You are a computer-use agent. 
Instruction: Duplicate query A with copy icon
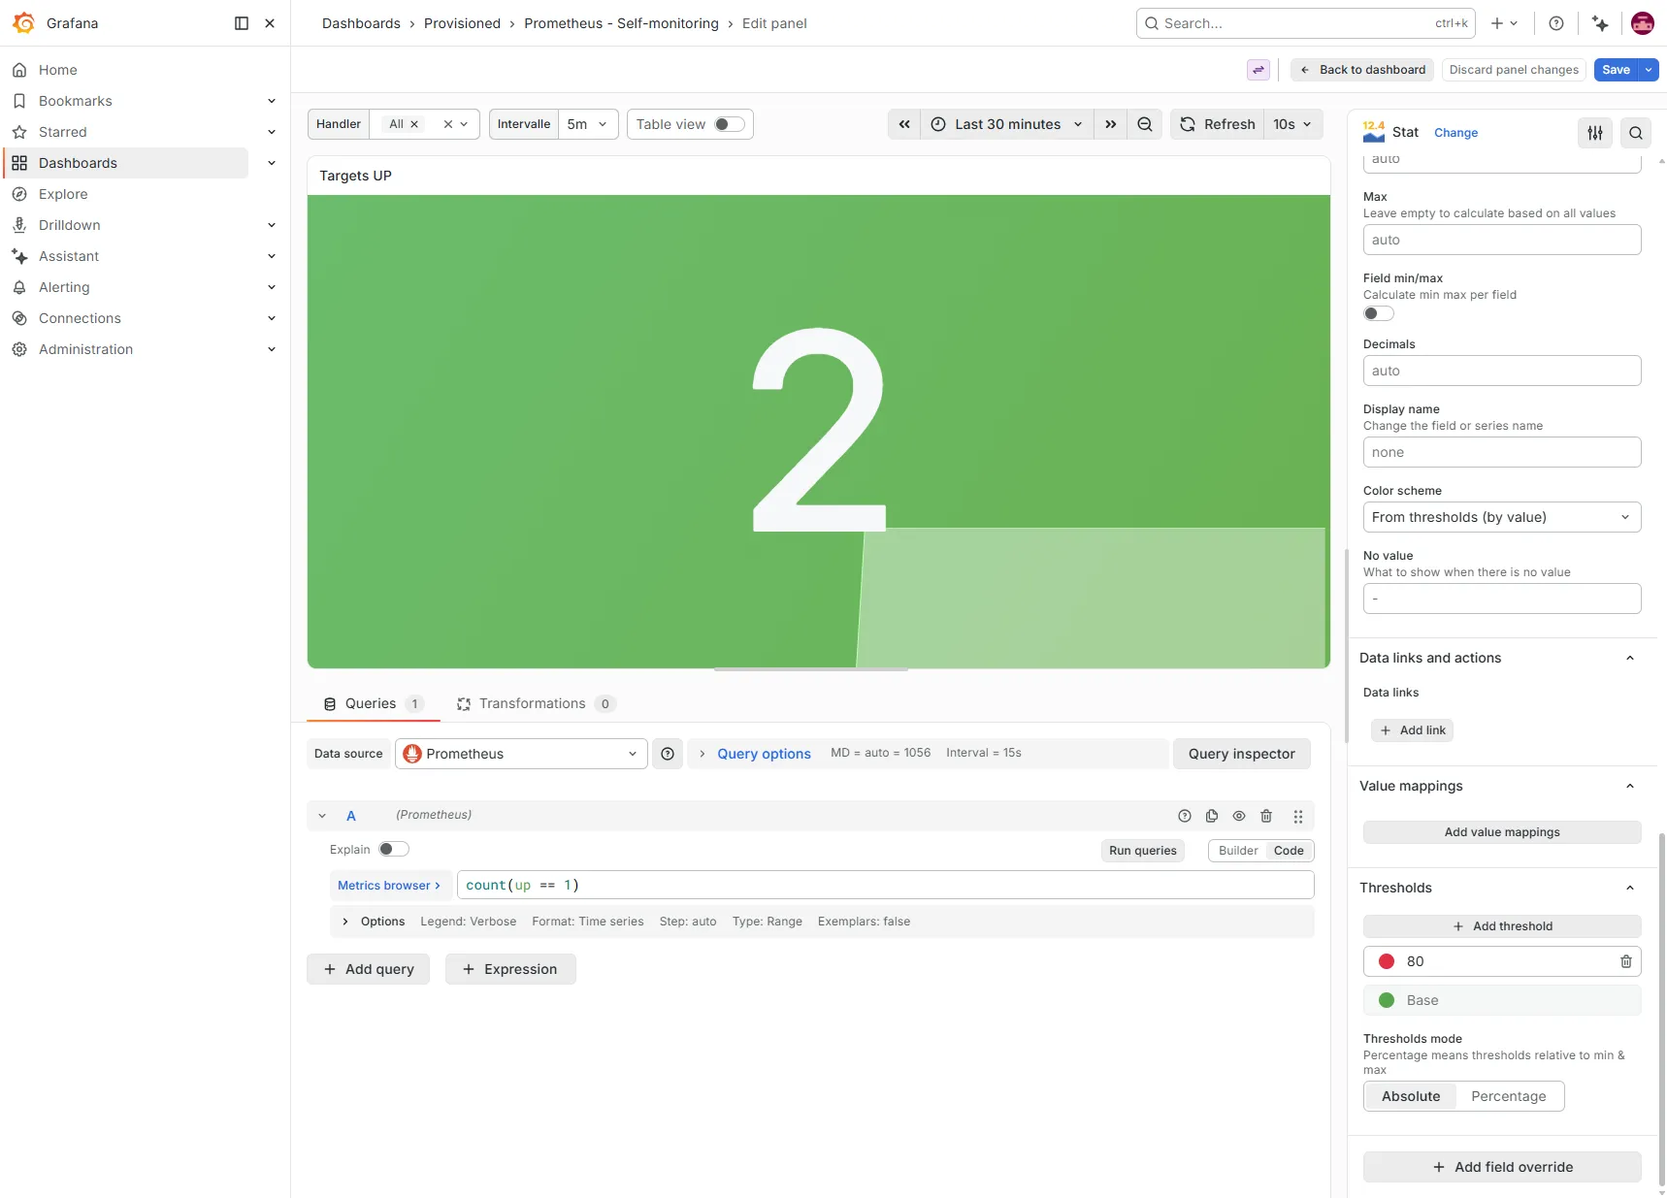(1212, 816)
